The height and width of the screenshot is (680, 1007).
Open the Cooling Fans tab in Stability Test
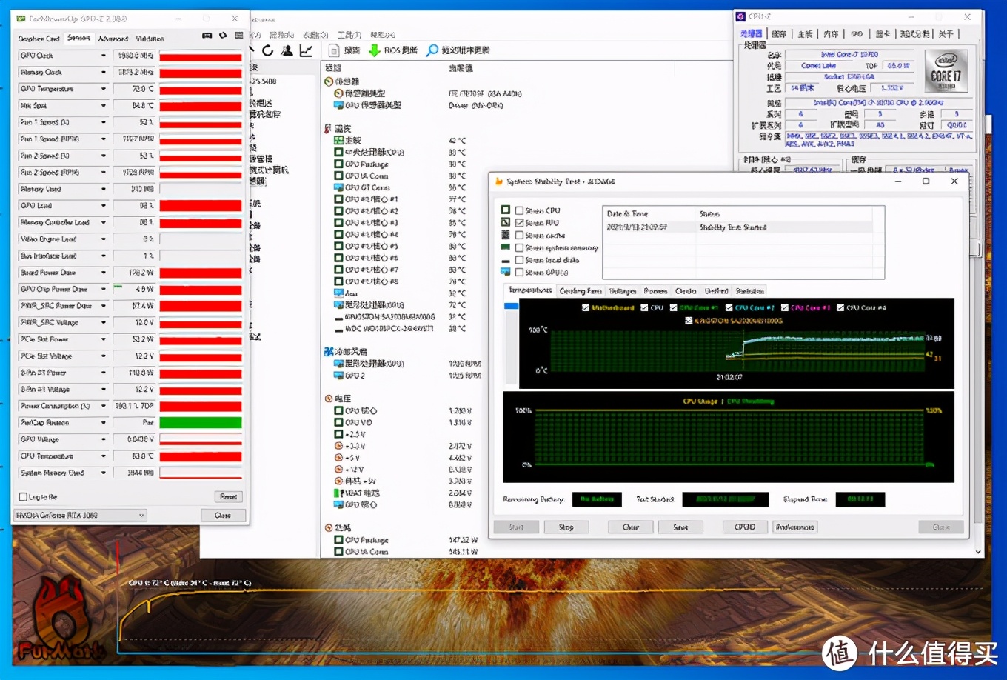click(581, 291)
